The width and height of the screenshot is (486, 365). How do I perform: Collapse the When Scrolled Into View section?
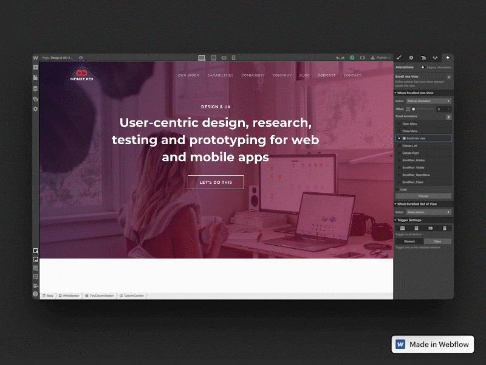coord(395,92)
